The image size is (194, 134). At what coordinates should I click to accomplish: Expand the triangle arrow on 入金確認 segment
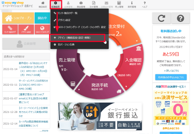pyautogui.click(x=126, y=86)
